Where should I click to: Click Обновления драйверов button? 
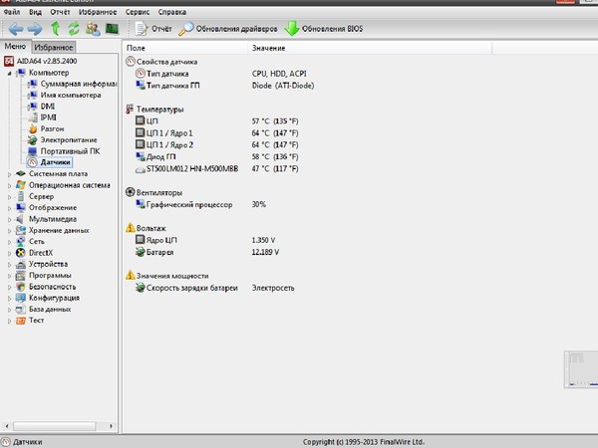(227, 29)
